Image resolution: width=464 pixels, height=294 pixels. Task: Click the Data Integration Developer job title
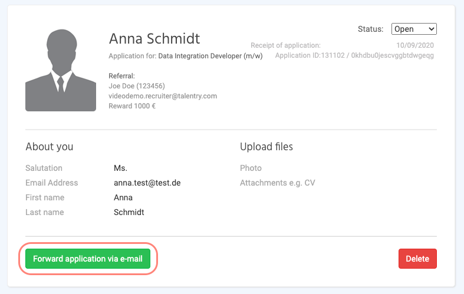(x=210, y=56)
